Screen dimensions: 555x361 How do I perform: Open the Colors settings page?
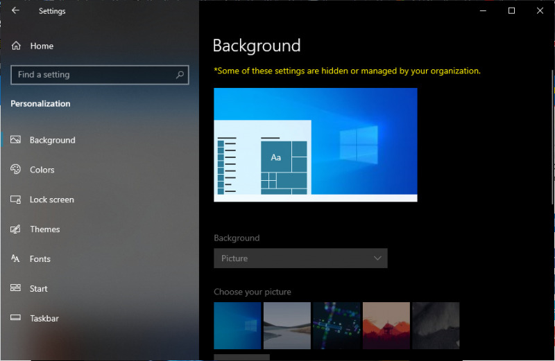(42, 170)
